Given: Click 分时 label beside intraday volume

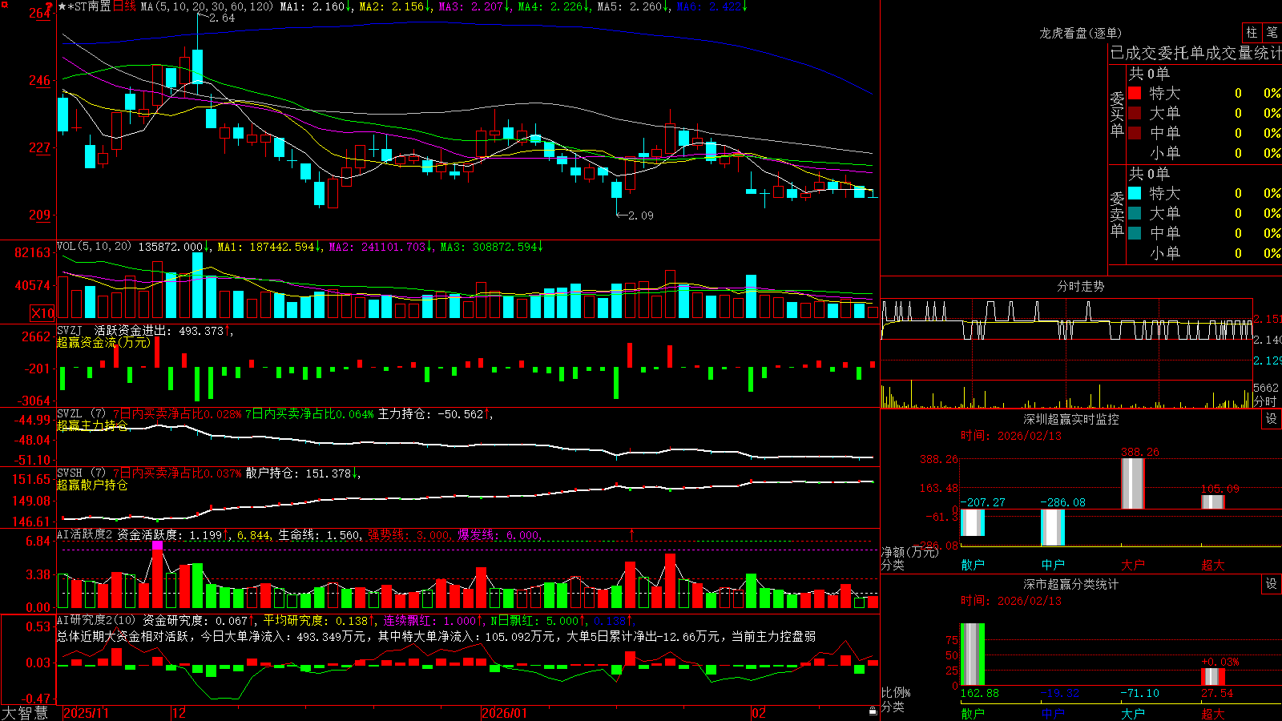Looking at the screenshot, I should (x=1266, y=401).
